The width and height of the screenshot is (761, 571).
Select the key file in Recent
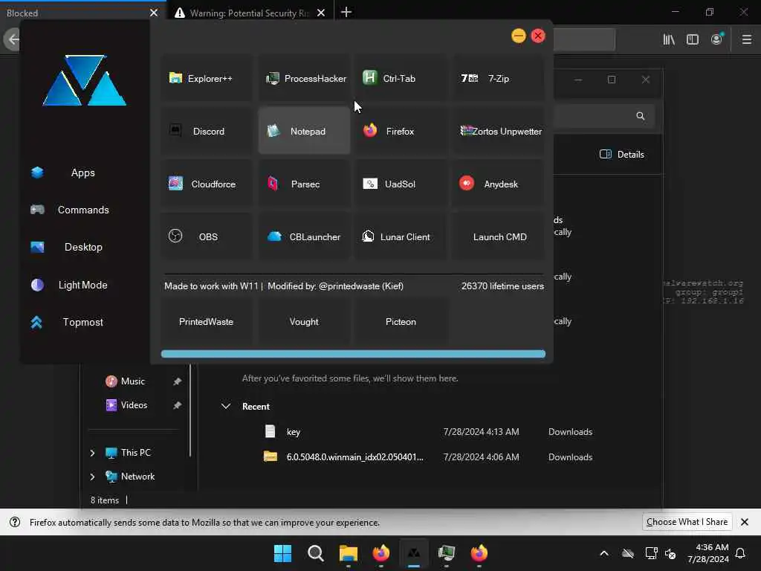tap(430, 432)
